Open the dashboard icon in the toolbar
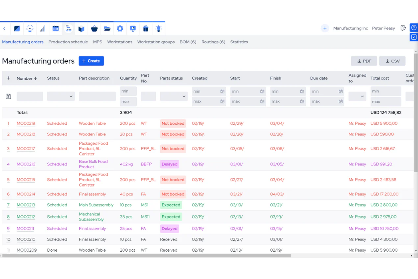The height and width of the screenshot is (279, 418). (x=17, y=28)
